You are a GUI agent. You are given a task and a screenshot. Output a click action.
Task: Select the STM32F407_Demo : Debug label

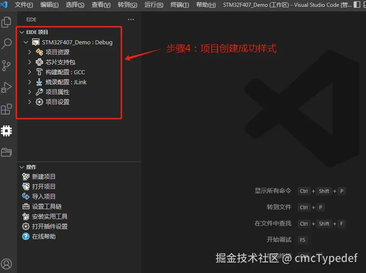click(77, 42)
